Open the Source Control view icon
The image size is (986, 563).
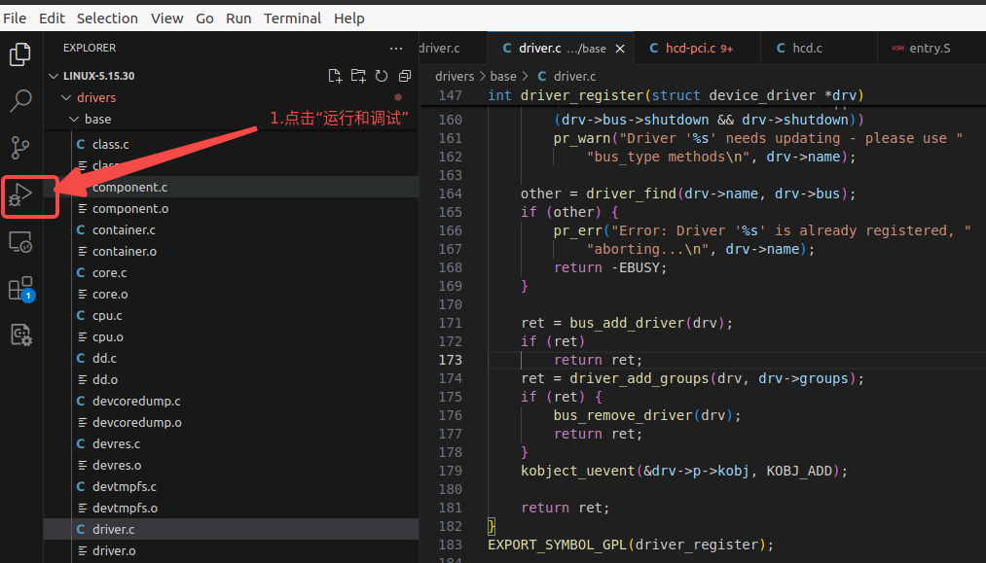(x=20, y=148)
